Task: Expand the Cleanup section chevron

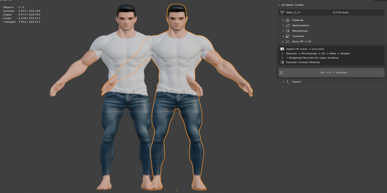Action: click(x=283, y=20)
